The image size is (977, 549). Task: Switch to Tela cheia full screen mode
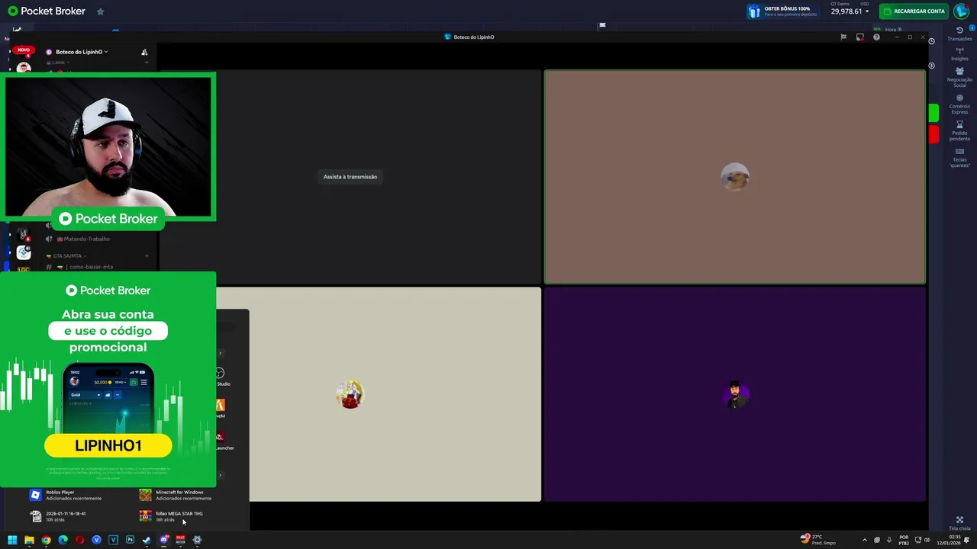pyautogui.click(x=959, y=523)
